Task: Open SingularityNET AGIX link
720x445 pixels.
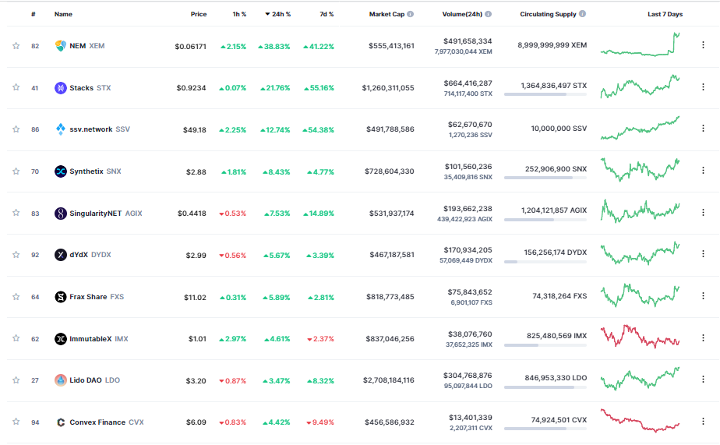Action: (x=106, y=213)
